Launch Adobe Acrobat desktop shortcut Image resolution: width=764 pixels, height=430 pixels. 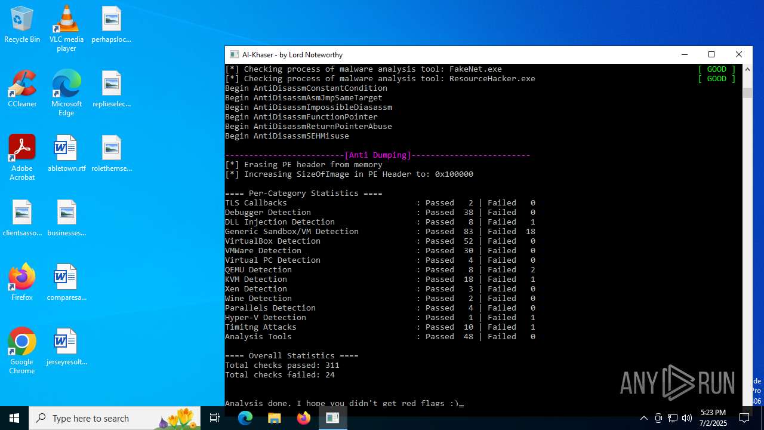[x=22, y=158]
